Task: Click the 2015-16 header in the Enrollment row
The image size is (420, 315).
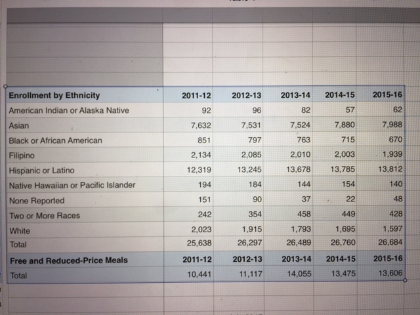Action: [x=387, y=95]
